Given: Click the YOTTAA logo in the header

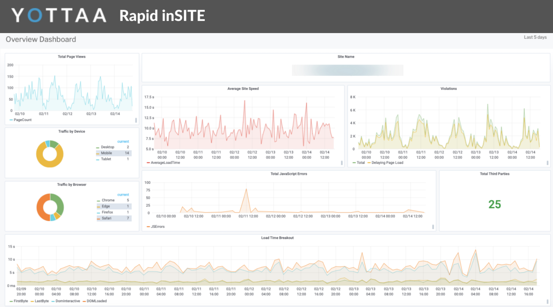Looking at the screenshot, I should coord(58,15).
